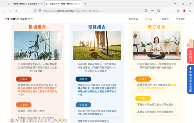Click 富蘭克林坦伯頓互利全球領航基金 text
This screenshot has width=194, height=123.
coord(155,105)
